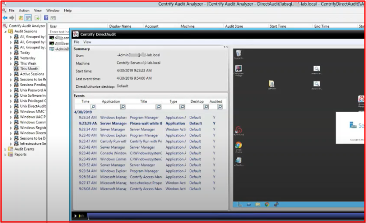Select Unix Password tree item

click(33, 90)
